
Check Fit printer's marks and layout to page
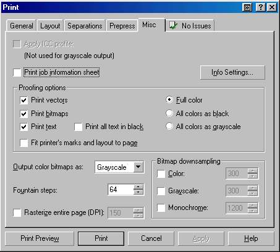click(24, 143)
